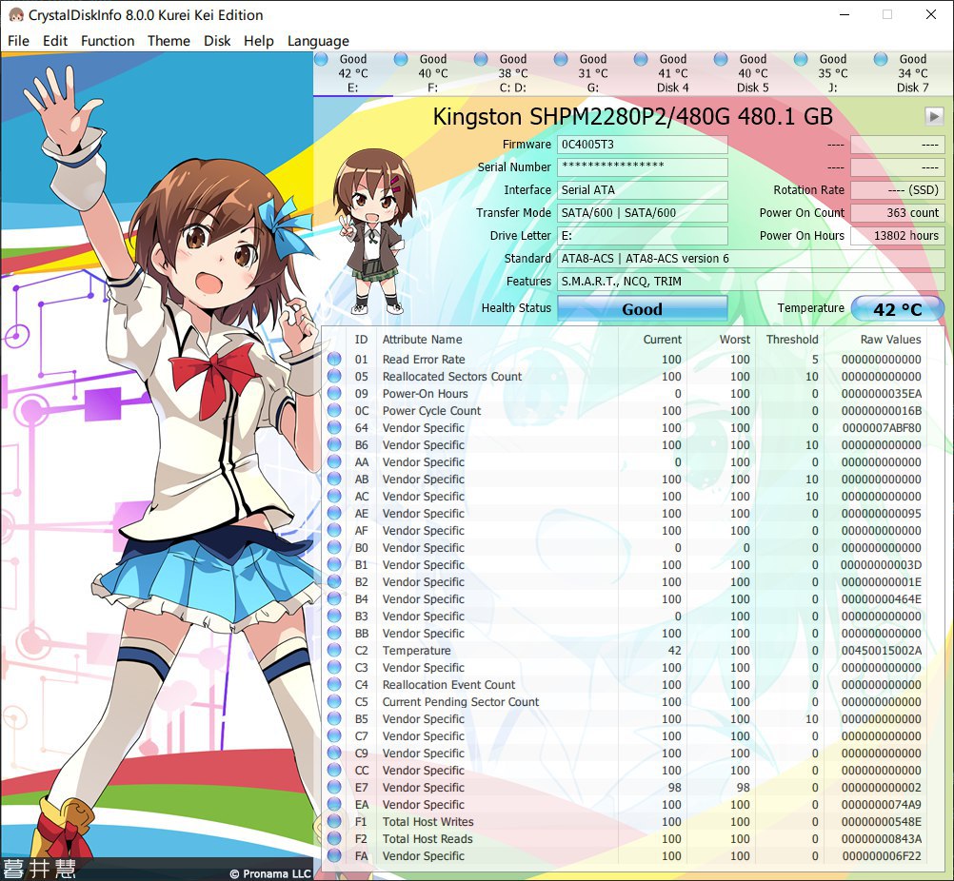Select disk J: at 35 °C

coord(833,73)
